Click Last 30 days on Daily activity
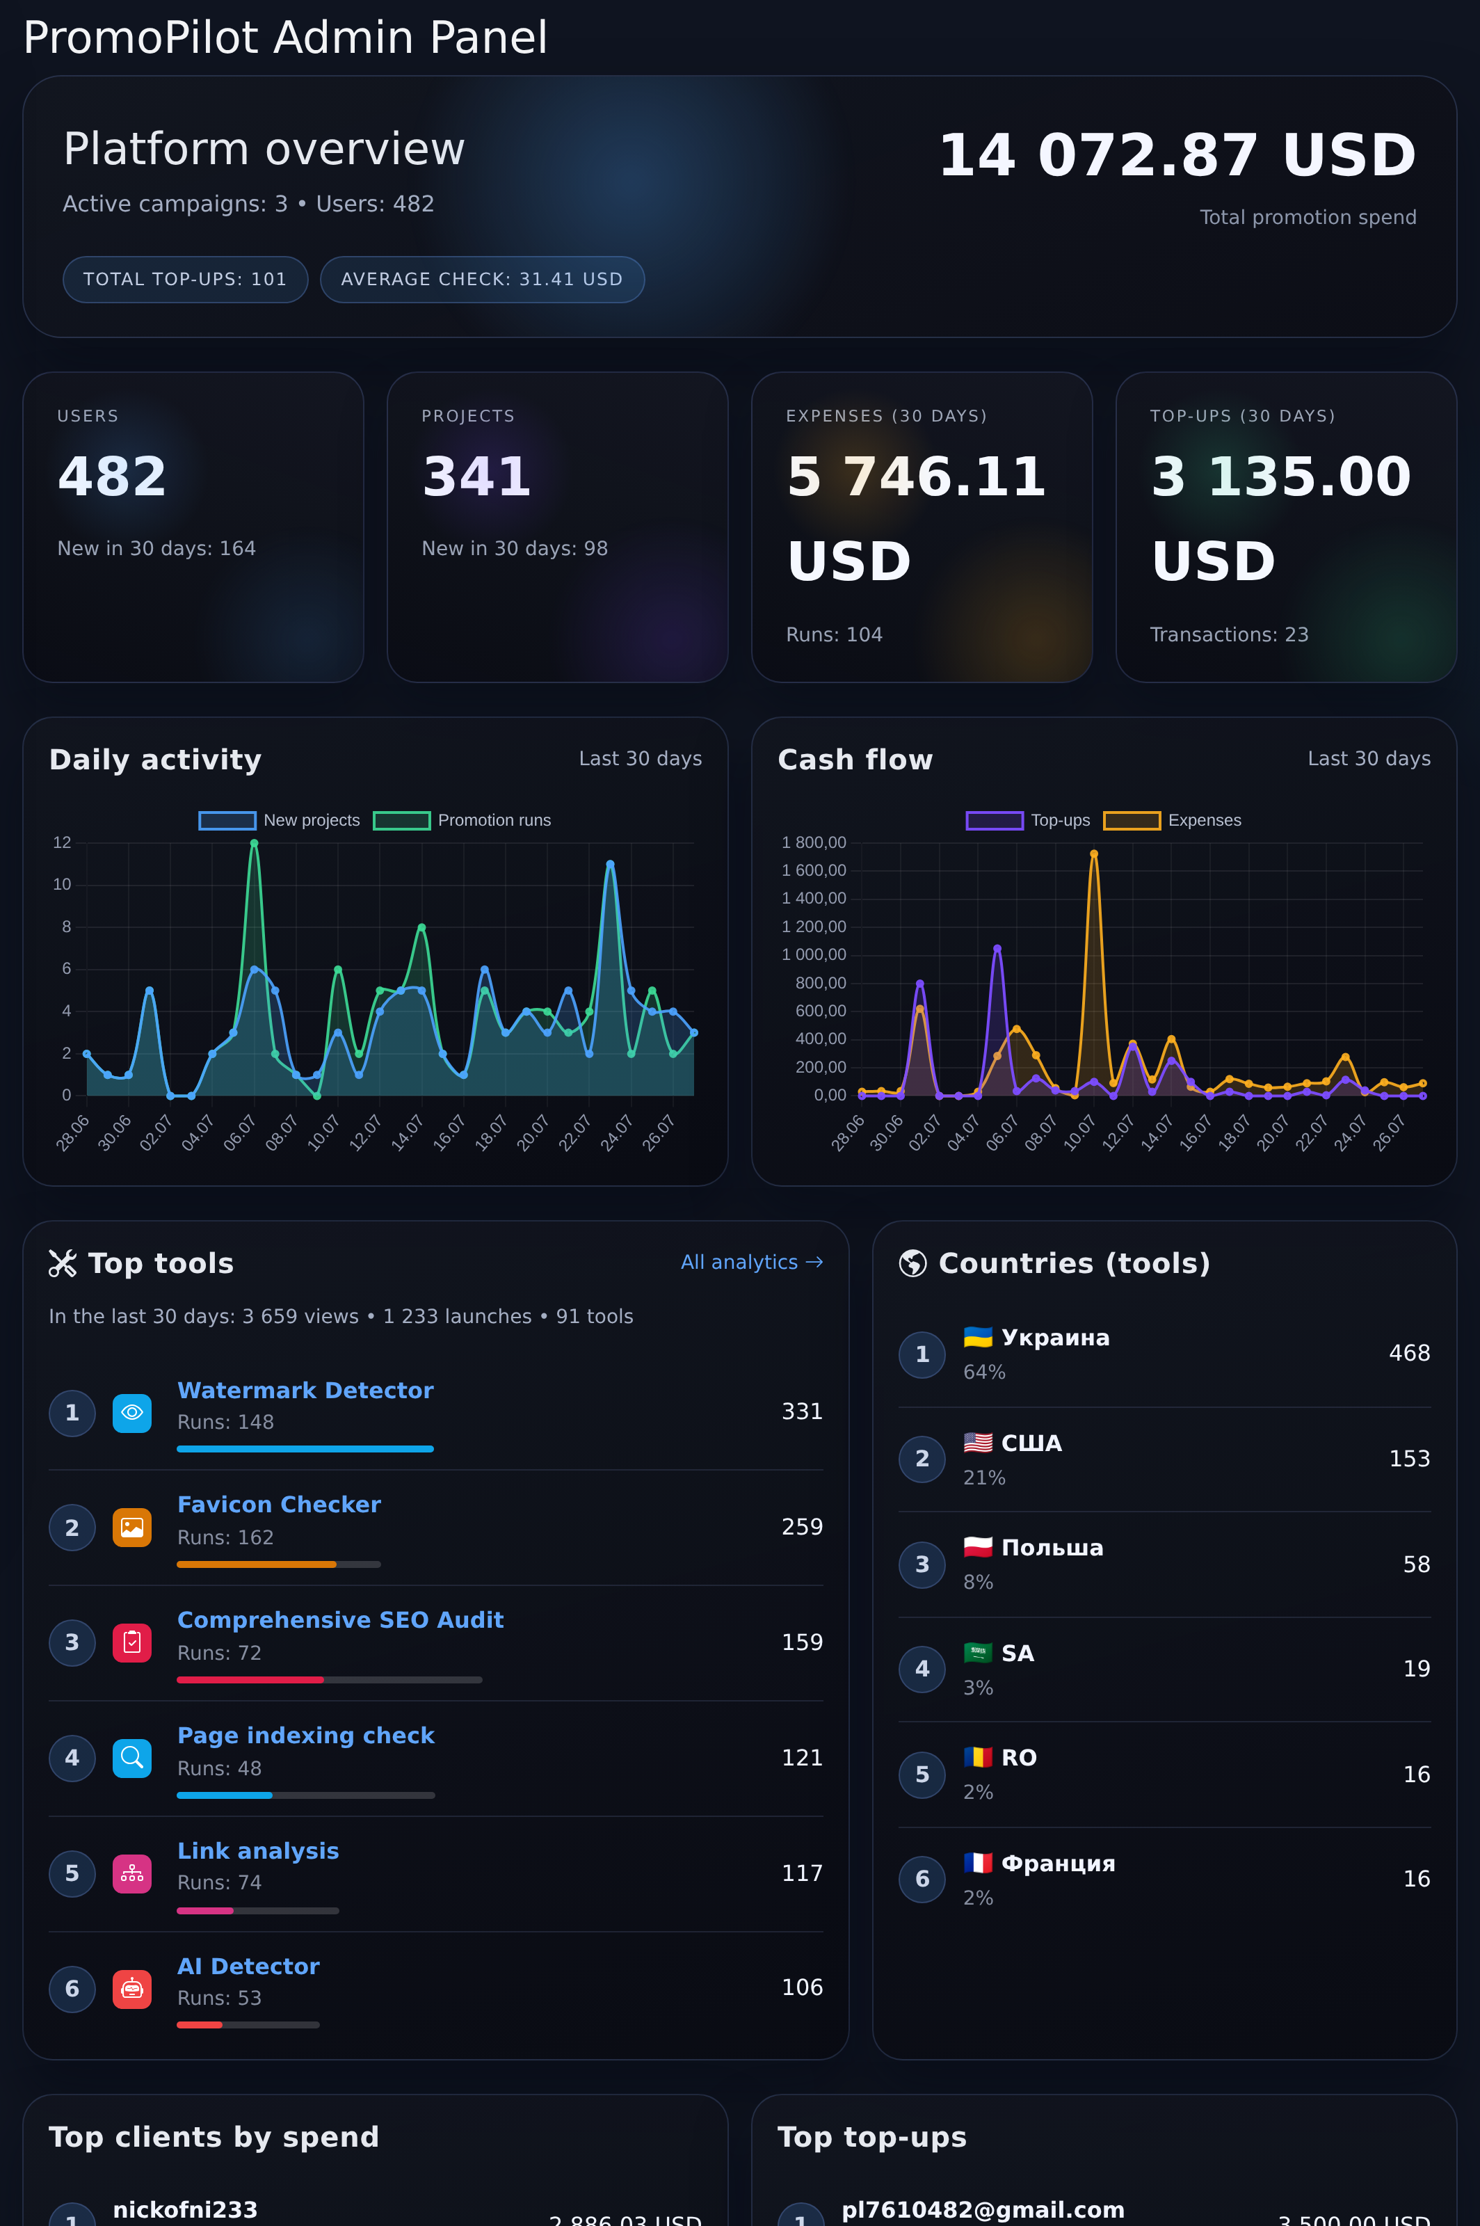Viewport: 1480px width, 2226px height. tap(640, 759)
